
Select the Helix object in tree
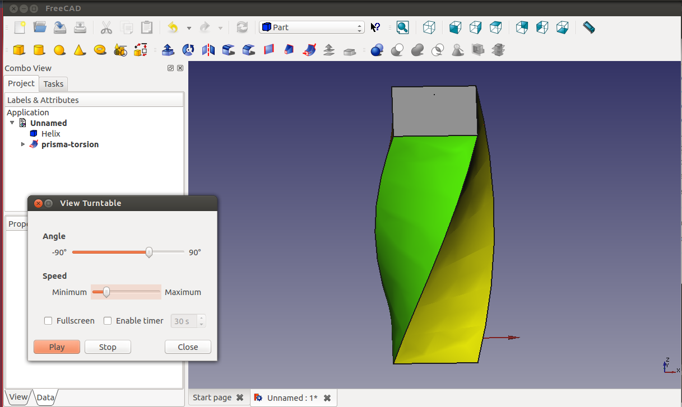click(50, 134)
